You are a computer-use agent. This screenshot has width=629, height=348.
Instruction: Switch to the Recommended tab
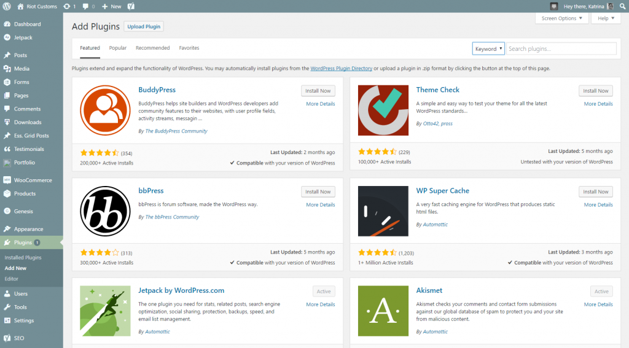(152, 48)
